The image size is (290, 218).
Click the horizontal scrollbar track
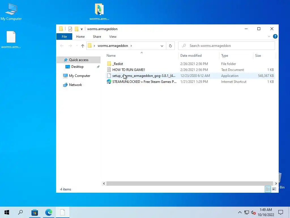point(190,184)
